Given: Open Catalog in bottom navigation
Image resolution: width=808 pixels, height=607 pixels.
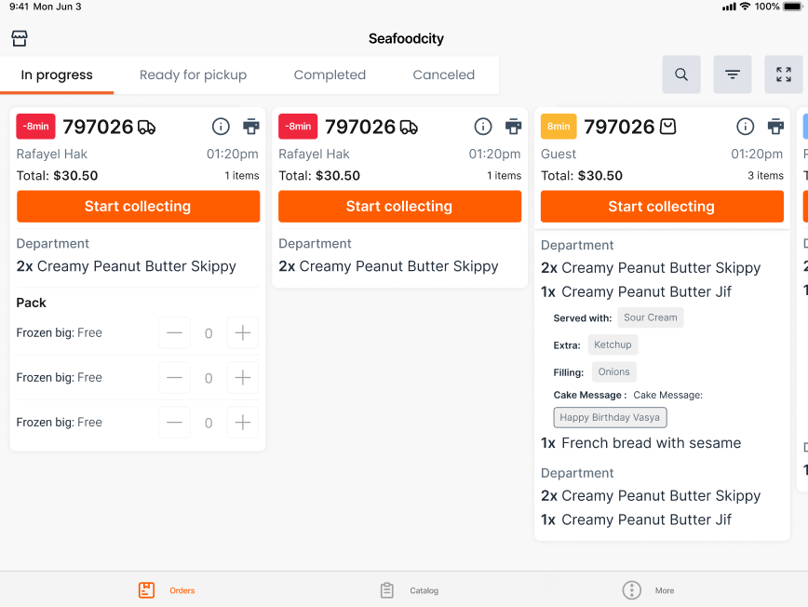Looking at the screenshot, I should tap(410, 590).
